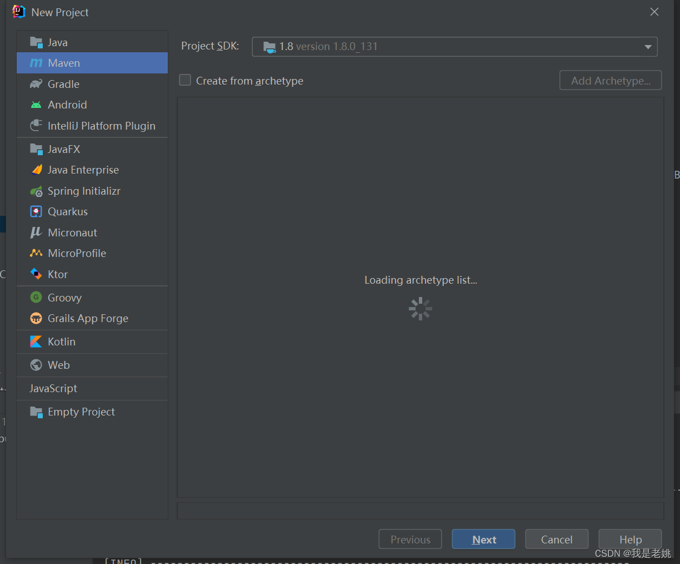Click the IntelliJ Platform Plugin icon
This screenshot has height=564, width=680.
click(x=36, y=126)
